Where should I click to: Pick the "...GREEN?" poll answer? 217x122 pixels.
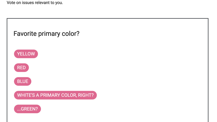tap(27, 109)
